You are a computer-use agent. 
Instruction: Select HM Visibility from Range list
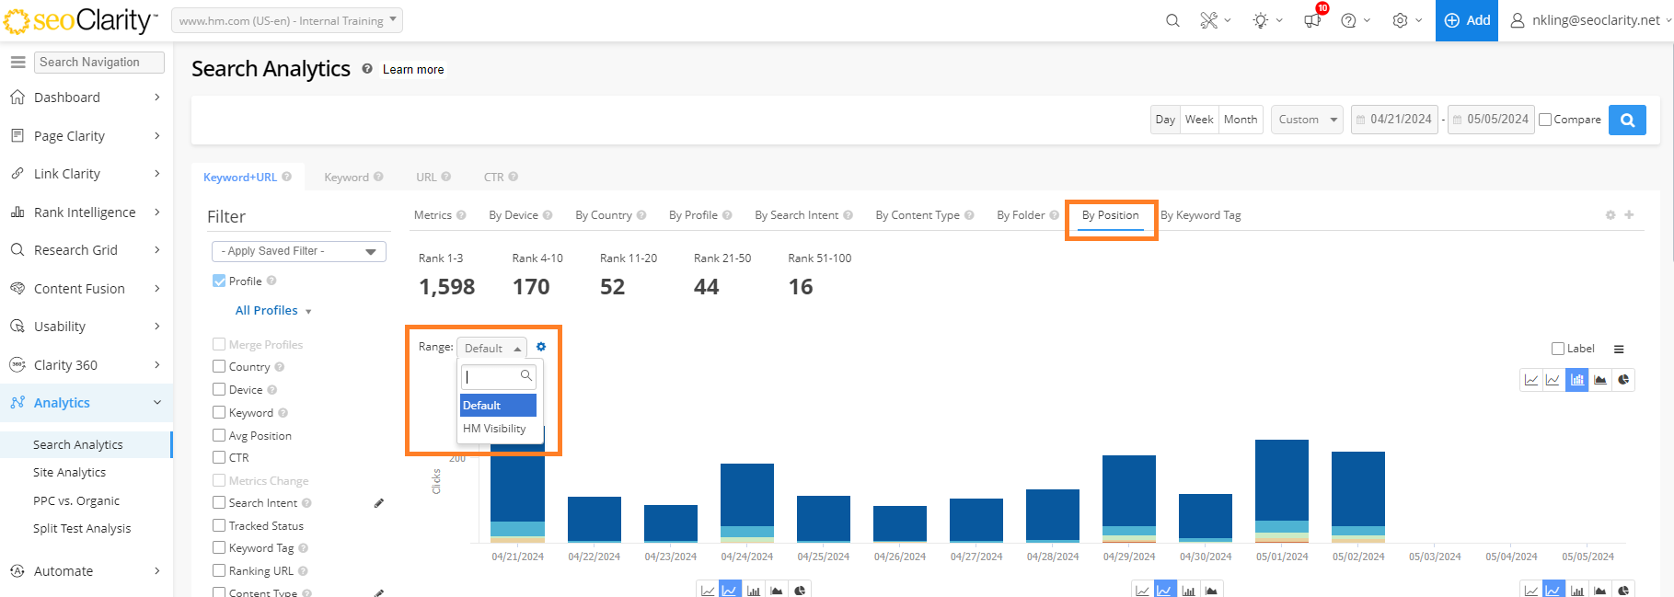pyautogui.click(x=494, y=429)
